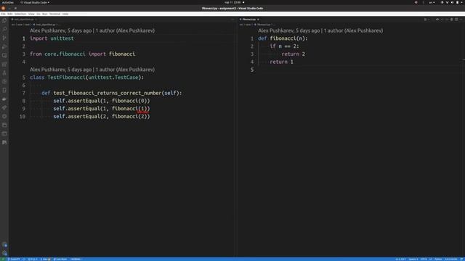465x261 pixels.
Task: Open the Selection menu
Action: (x=20, y=14)
